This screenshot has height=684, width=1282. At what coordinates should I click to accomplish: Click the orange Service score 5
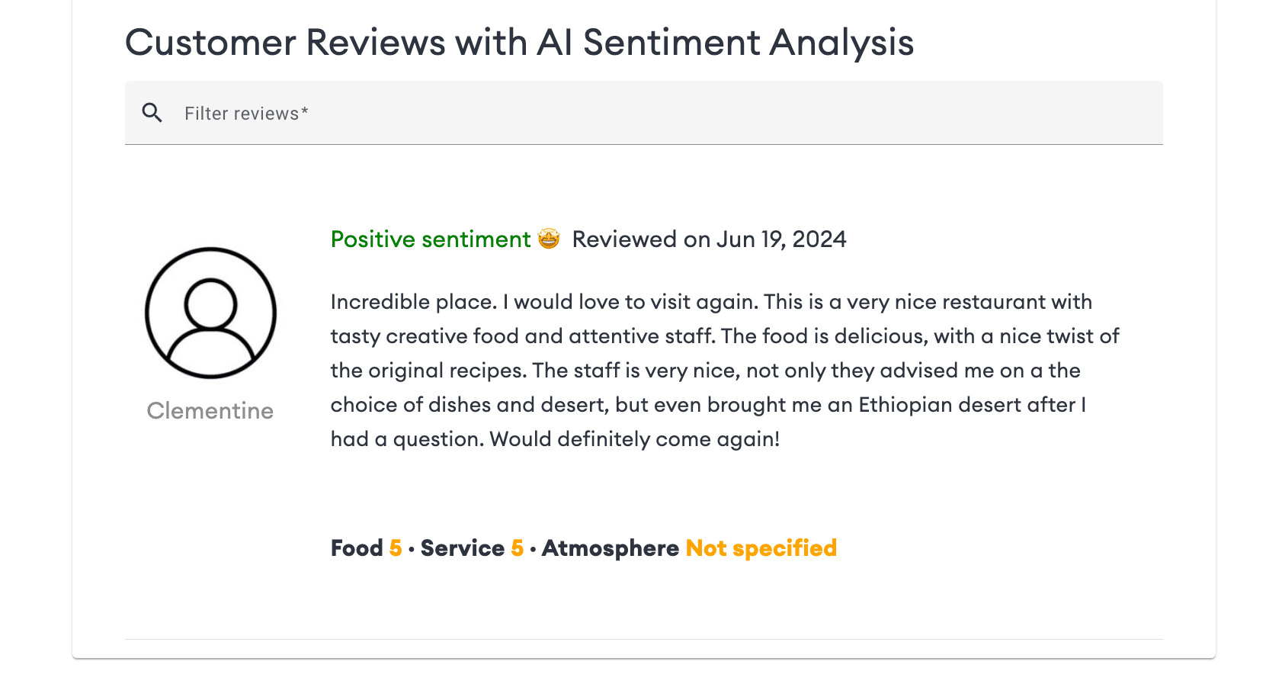(518, 548)
